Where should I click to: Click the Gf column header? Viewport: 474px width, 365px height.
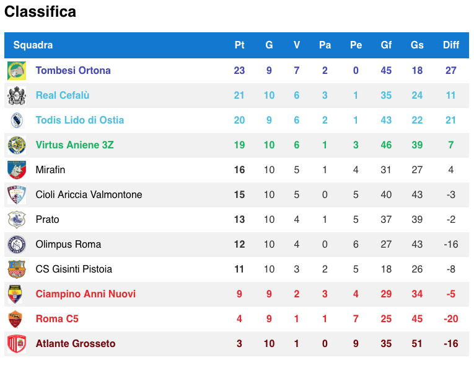click(386, 45)
